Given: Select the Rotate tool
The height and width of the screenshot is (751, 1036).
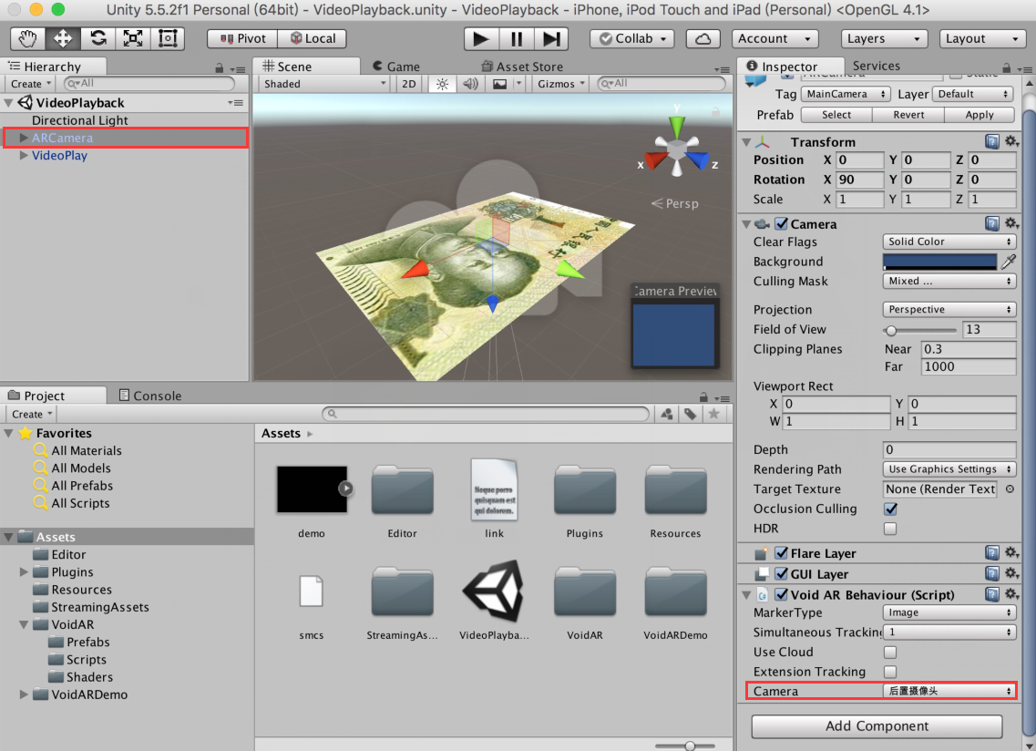Looking at the screenshot, I should click(97, 38).
